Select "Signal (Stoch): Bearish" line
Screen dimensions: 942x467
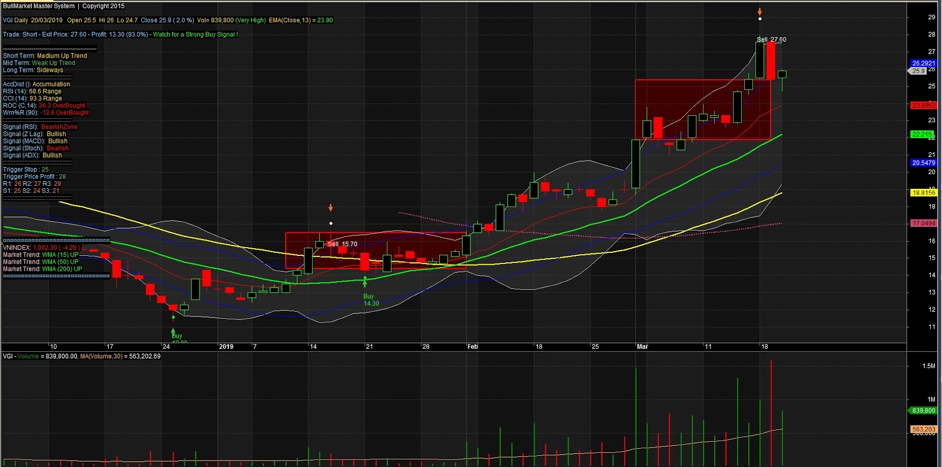(x=36, y=148)
